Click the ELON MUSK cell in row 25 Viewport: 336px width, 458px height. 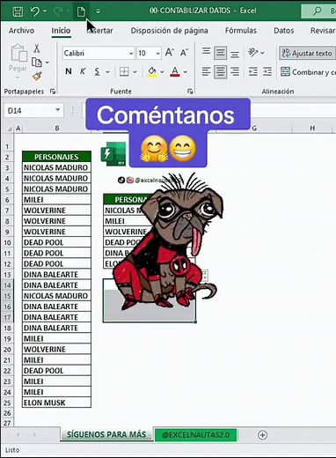click(x=56, y=403)
